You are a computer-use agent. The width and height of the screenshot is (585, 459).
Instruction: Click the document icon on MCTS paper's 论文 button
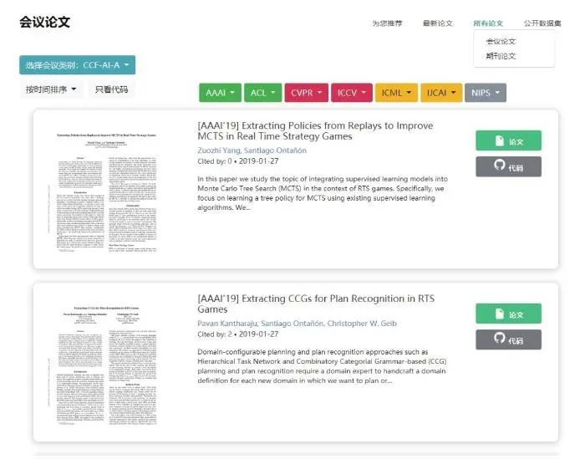pyautogui.click(x=500, y=140)
